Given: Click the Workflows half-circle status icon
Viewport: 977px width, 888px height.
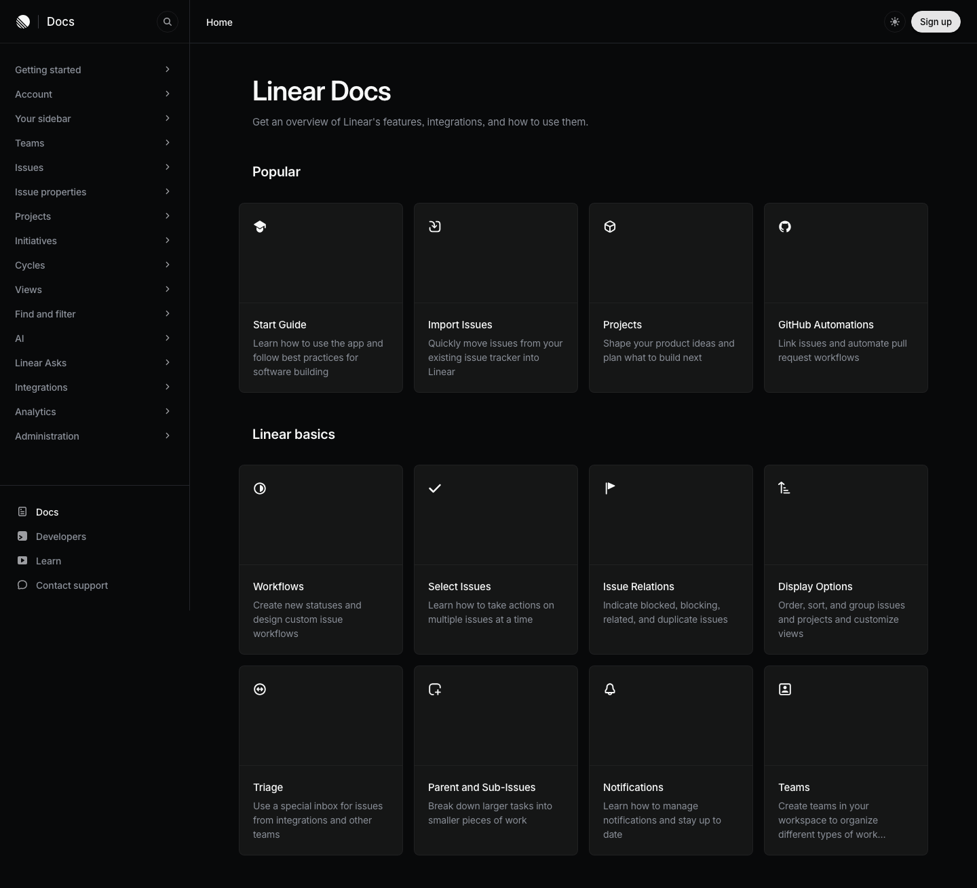Looking at the screenshot, I should [260, 488].
